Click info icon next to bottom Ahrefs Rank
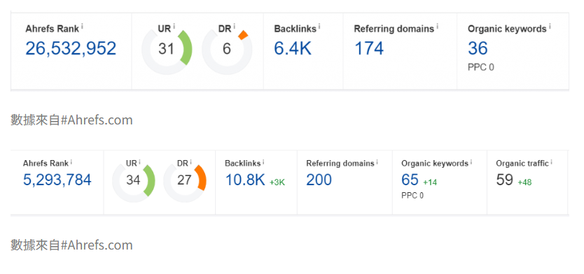584x274 pixels. point(71,161)
